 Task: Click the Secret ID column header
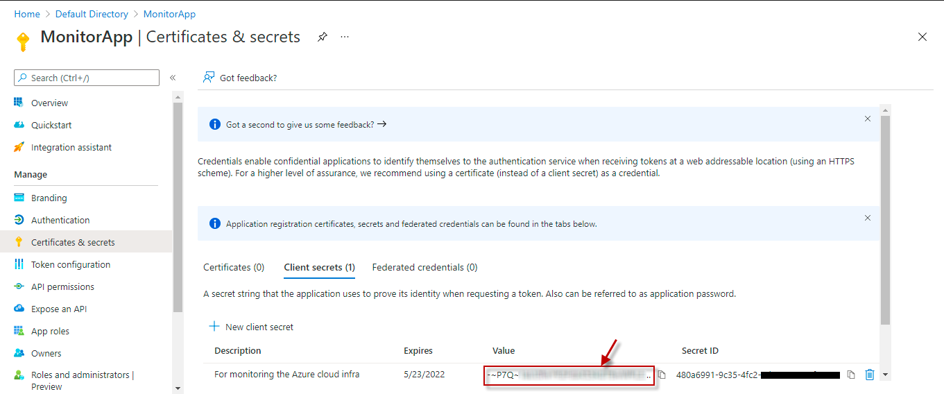coord(700,350)
